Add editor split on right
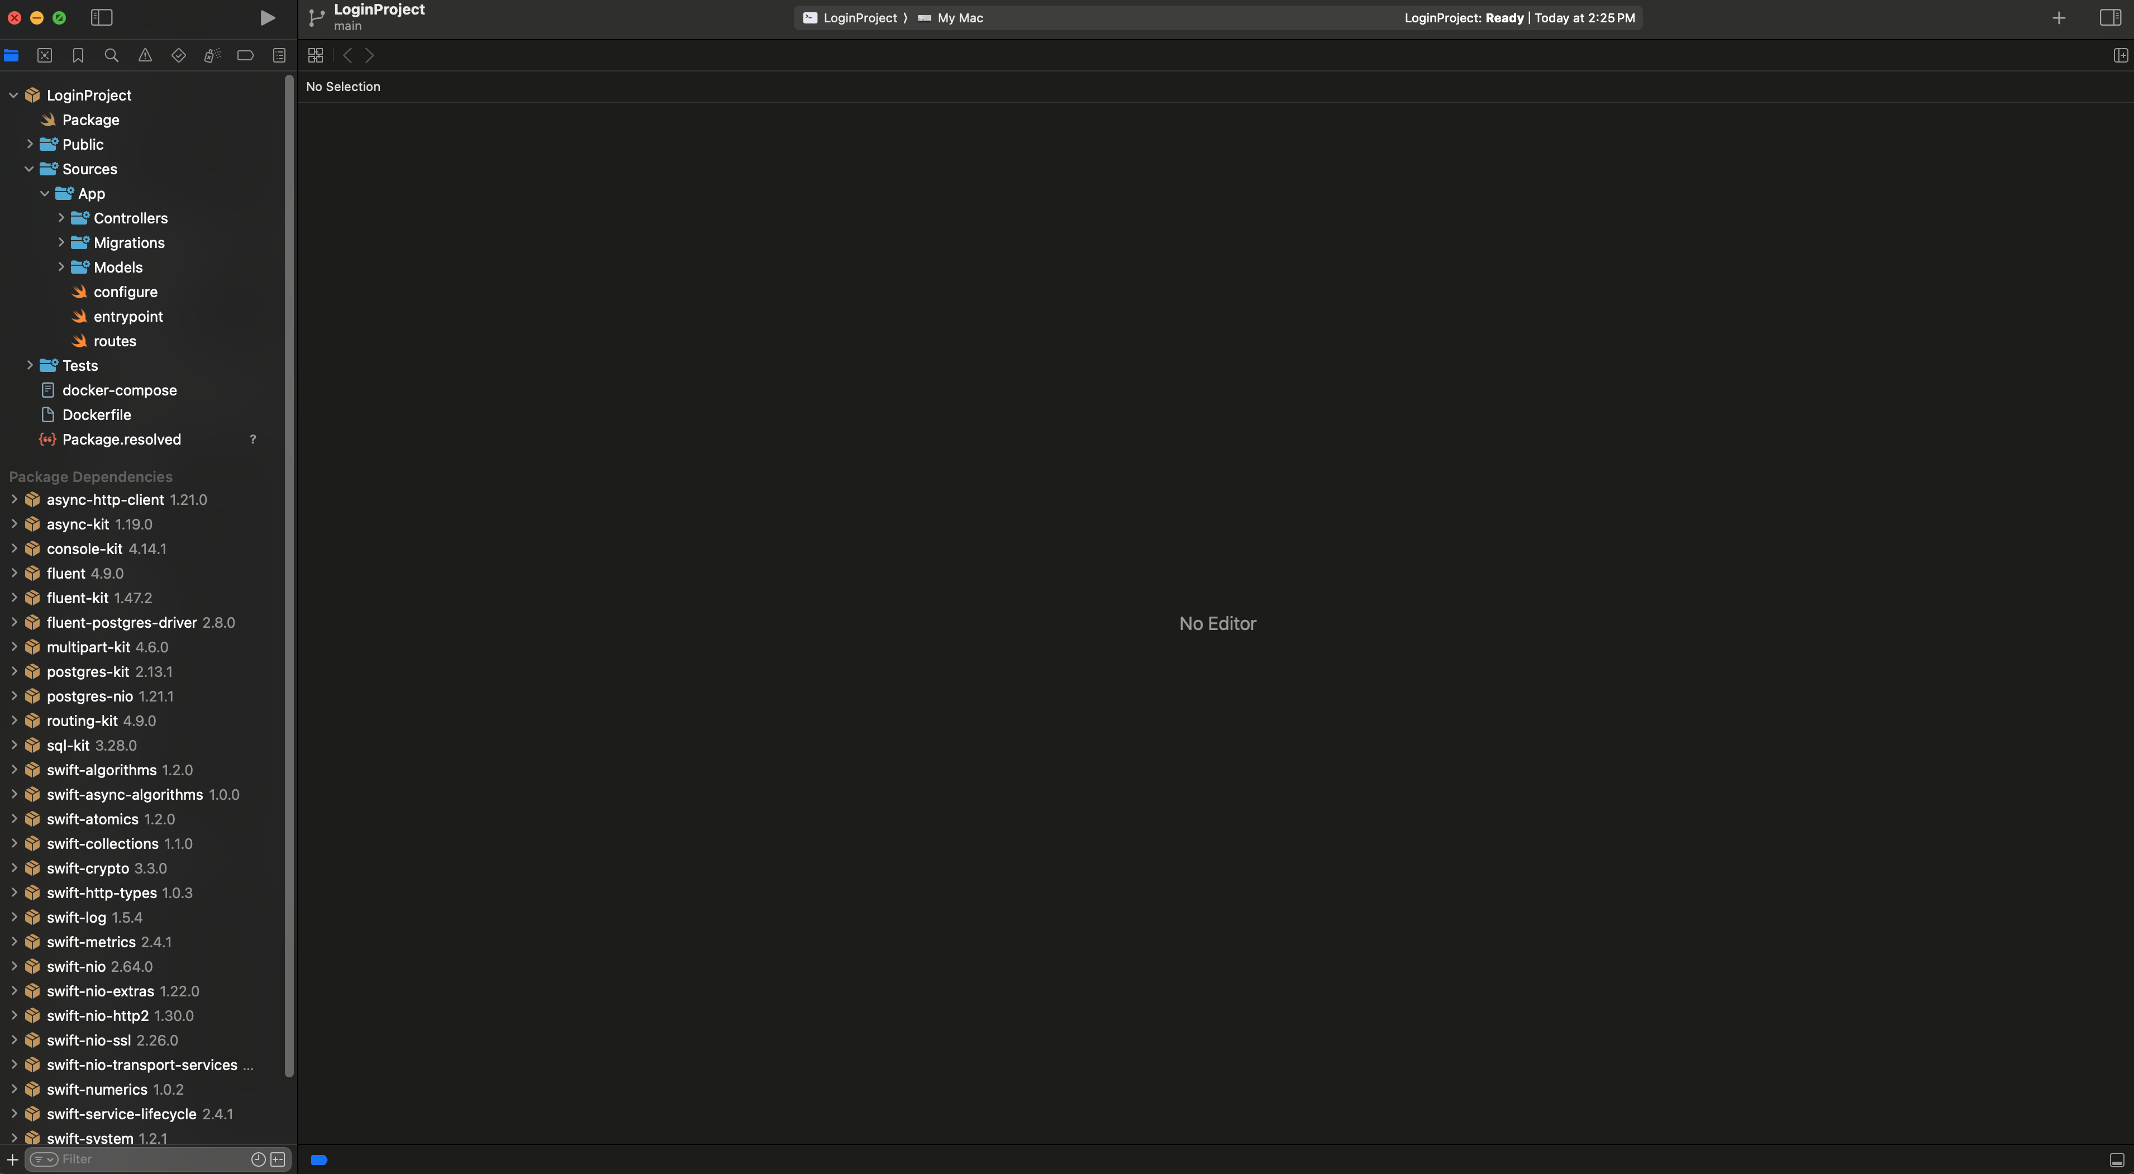 pos(2120,55)
